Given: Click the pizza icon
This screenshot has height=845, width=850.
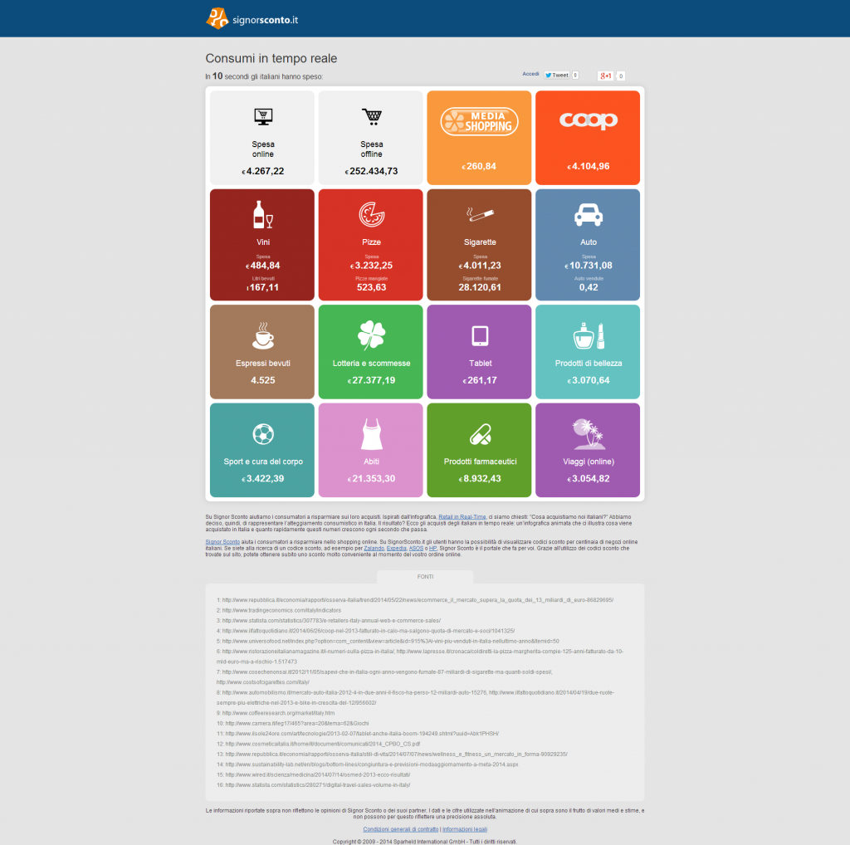Looking at the screenshot, I should coord(371,215).
